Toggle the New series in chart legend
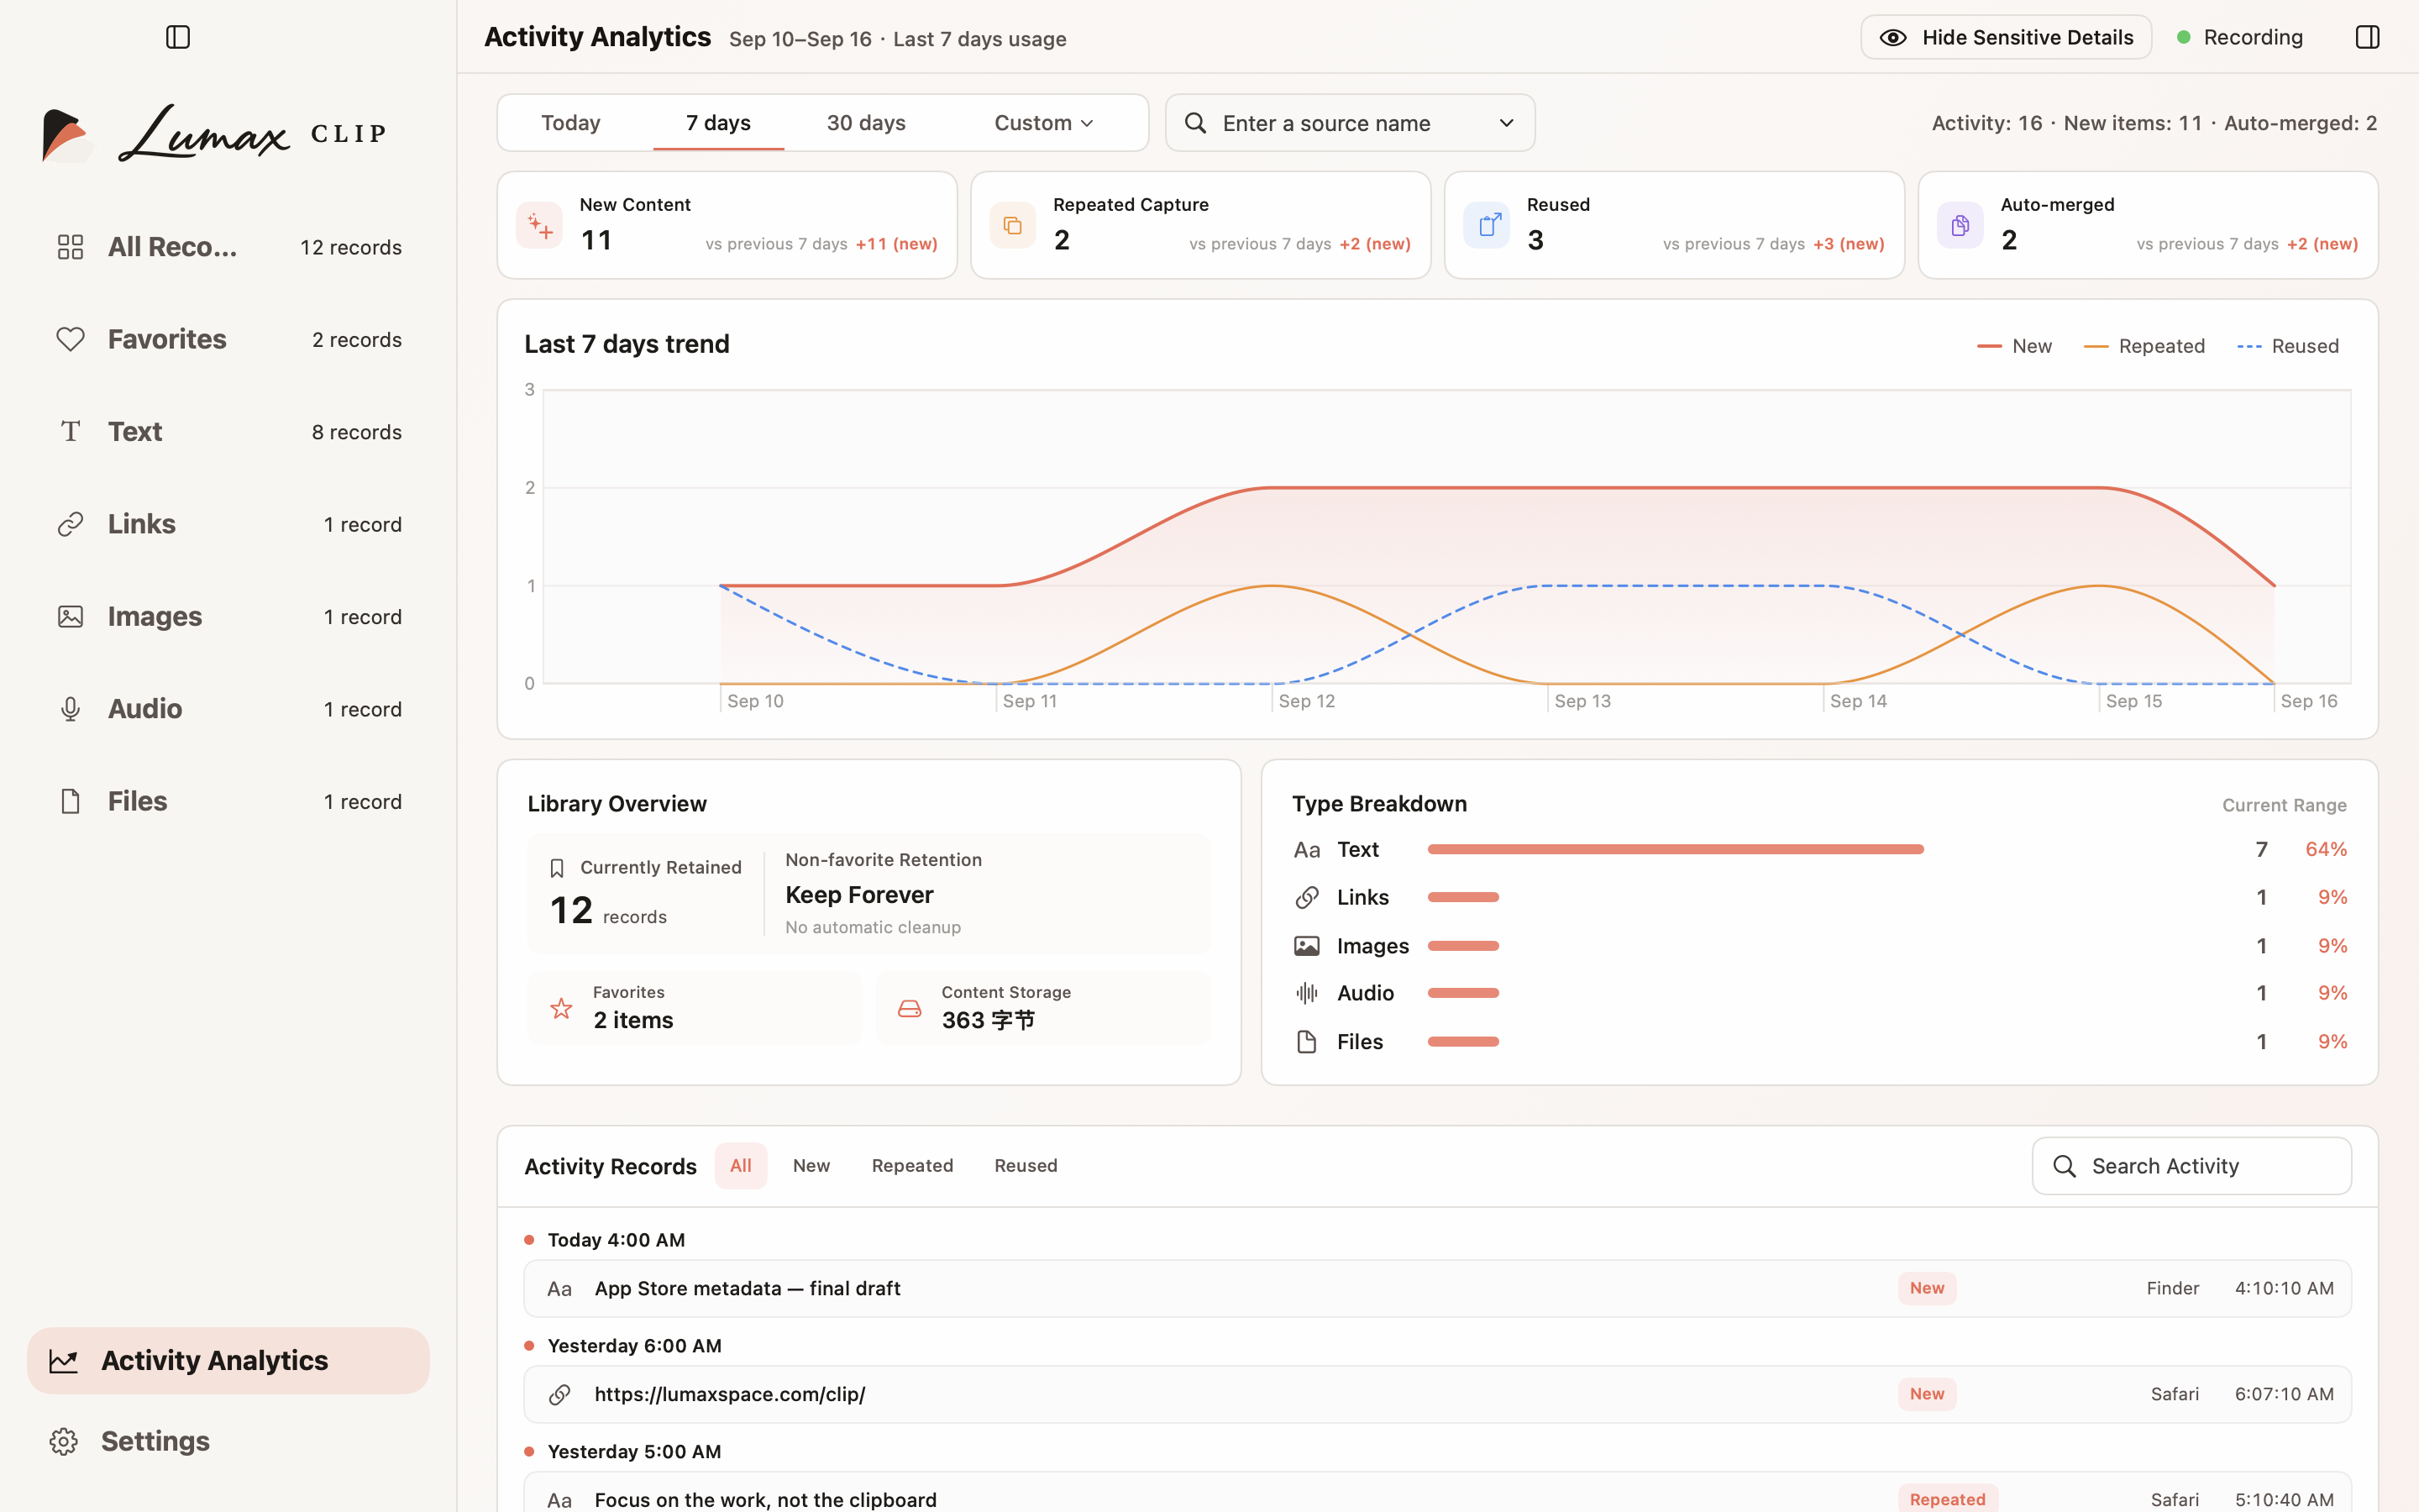2419x1512 pixels. (x=2014, y=346)
